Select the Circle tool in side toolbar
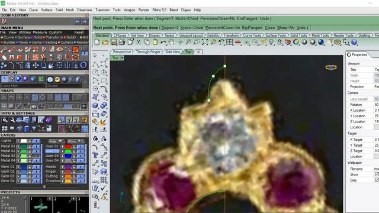This screenshot has width=379, height=213. pos(95,72)
